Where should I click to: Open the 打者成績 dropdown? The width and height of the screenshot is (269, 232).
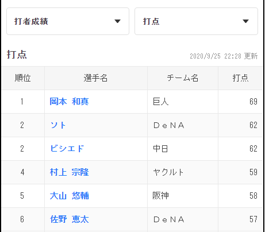[68, 21]
